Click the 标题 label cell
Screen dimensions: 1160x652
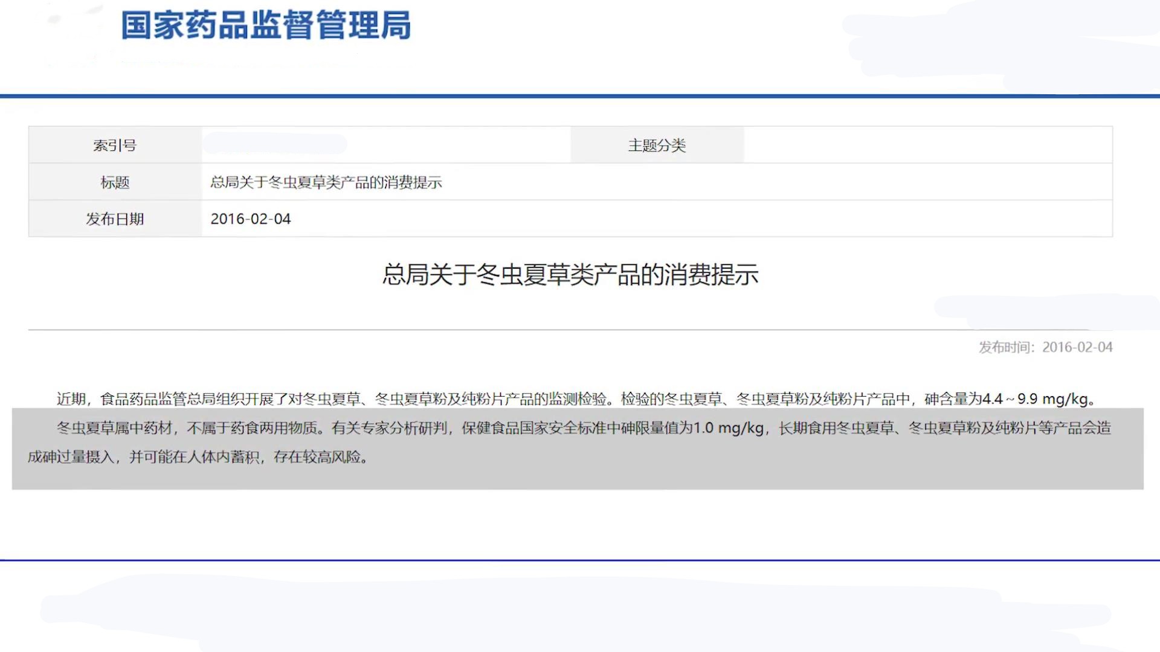[115, 182]
